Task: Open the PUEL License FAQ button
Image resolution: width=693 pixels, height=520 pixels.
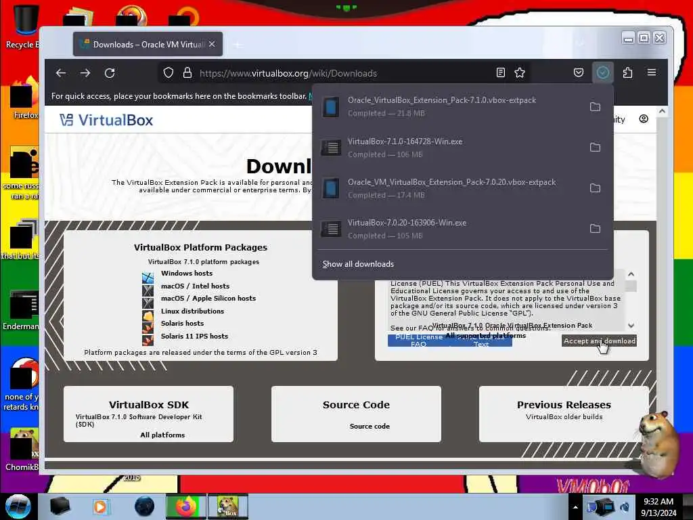Action: click(x=418, y=341)
